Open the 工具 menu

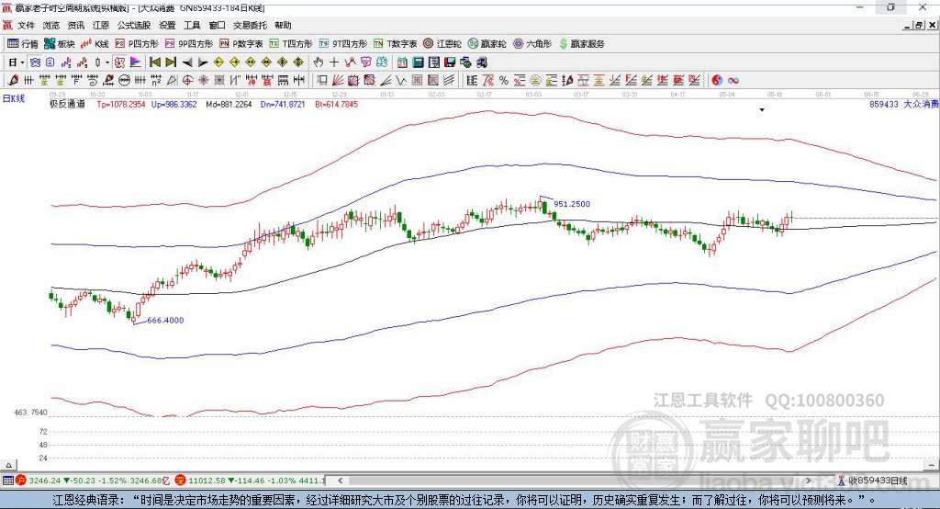pyautogui.click(x=192, y=25)
